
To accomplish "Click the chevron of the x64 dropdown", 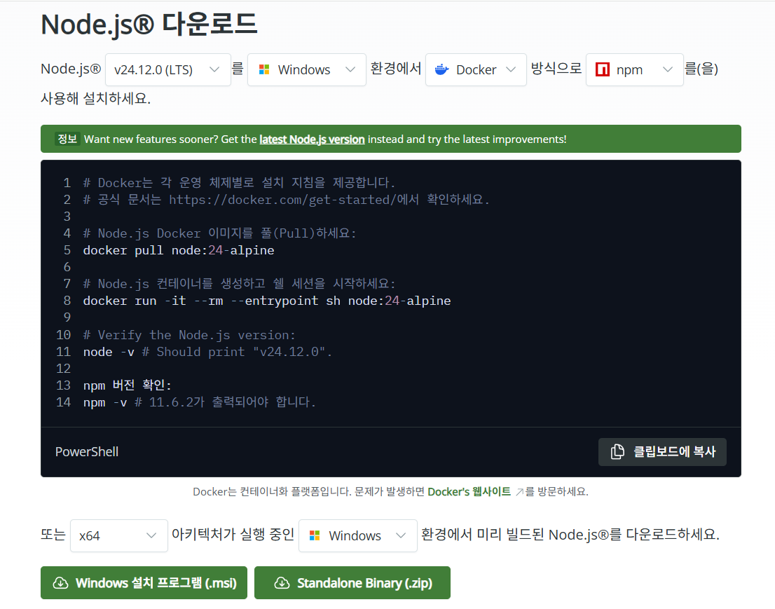I will tap(151, 535).
